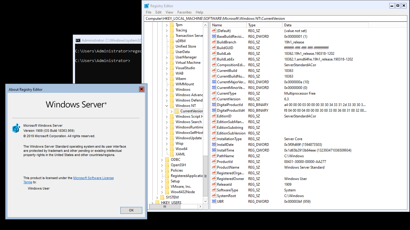Image resolution: width=410 pixels, height=230 pixels.
Task: Select the WindowsUpdate key in the tree
Action: click(188, 138)
